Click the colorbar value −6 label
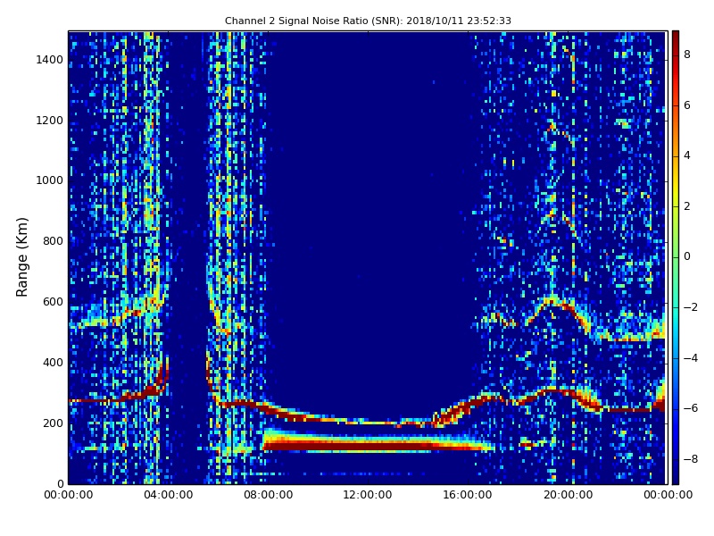The height and width of the screenshot is (536, 714). (x=691, y=408)
